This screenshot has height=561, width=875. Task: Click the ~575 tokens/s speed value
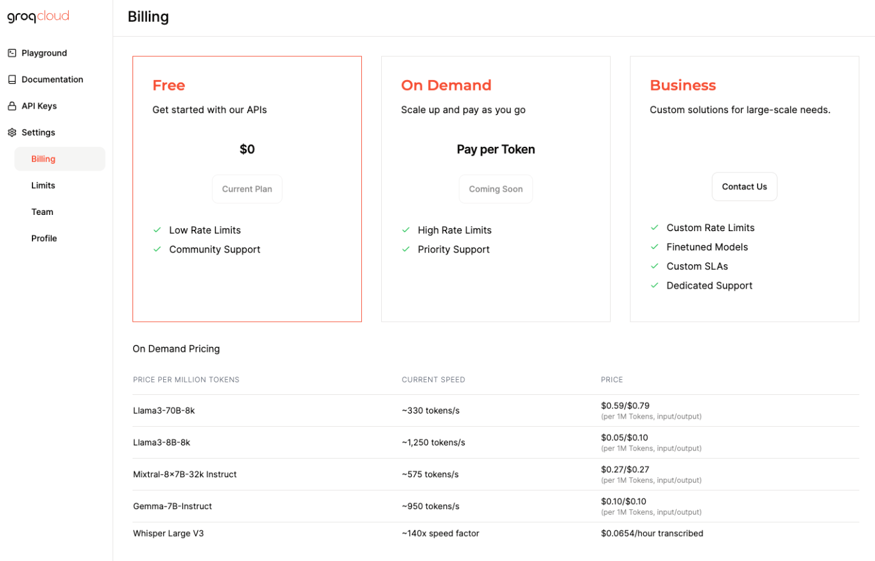[x=430, y=474]
